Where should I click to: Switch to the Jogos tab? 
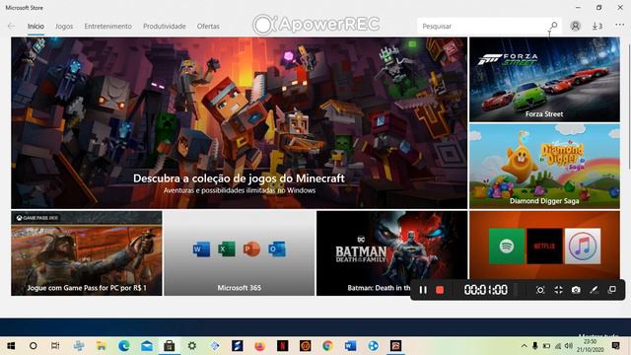(x=64, y=27)
